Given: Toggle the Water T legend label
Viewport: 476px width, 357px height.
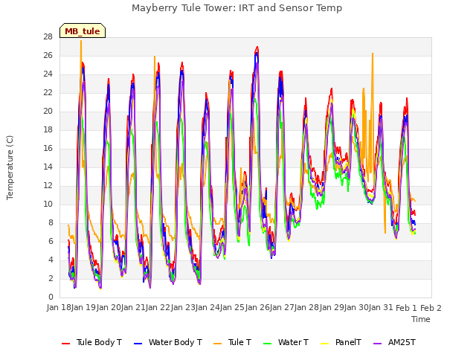Looking at the screenshot, I should (293, 342).
